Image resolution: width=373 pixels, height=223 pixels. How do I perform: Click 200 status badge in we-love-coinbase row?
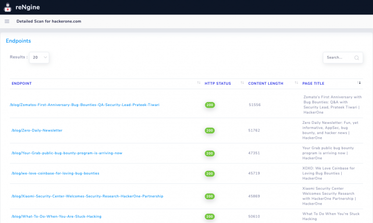(209, 173)
